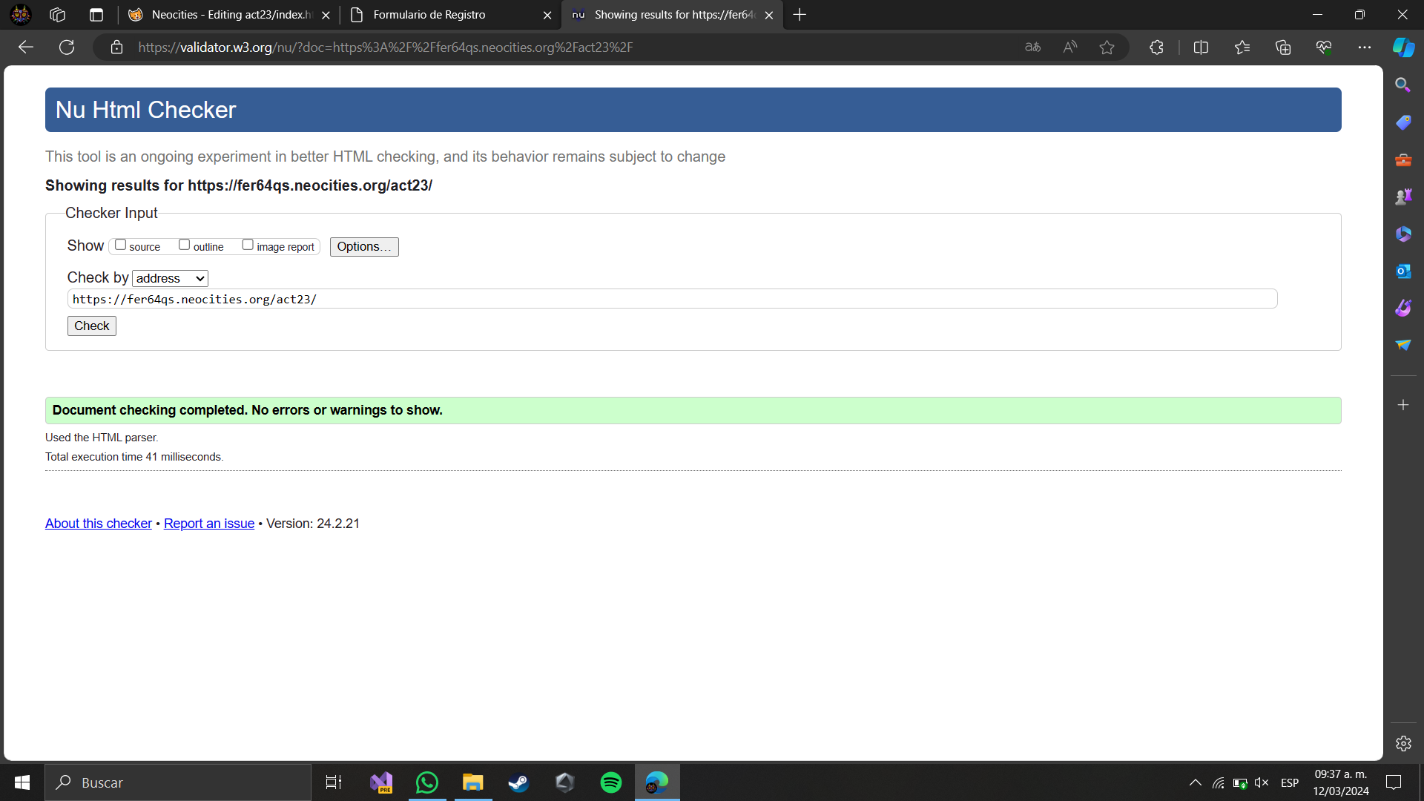Open the Options dropdown menu

click(364, 246)
